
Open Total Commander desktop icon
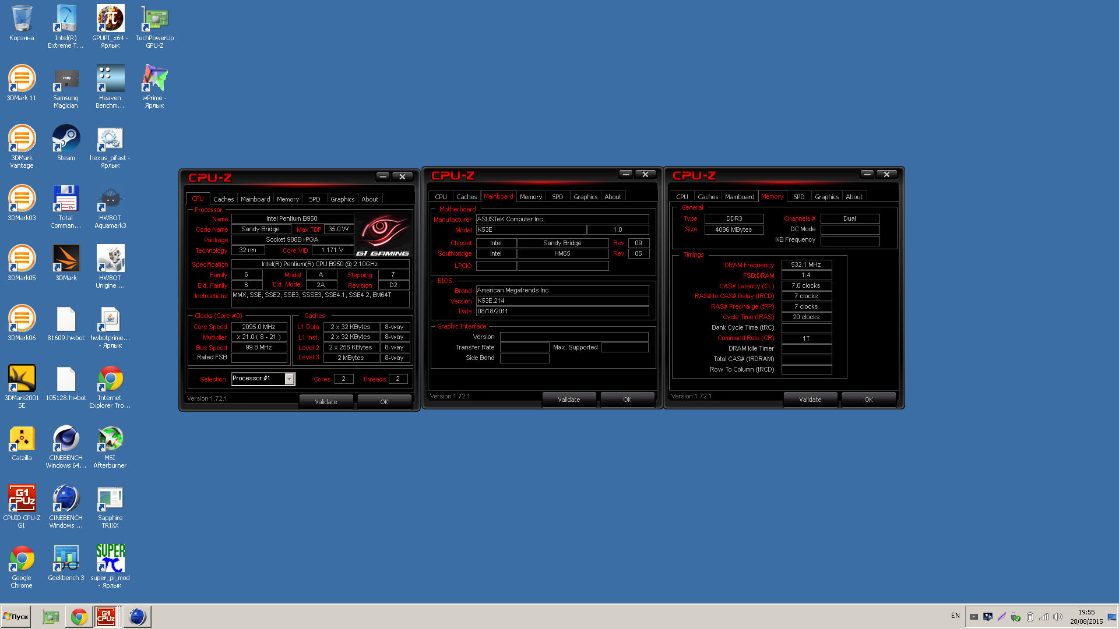coord(66,206)
